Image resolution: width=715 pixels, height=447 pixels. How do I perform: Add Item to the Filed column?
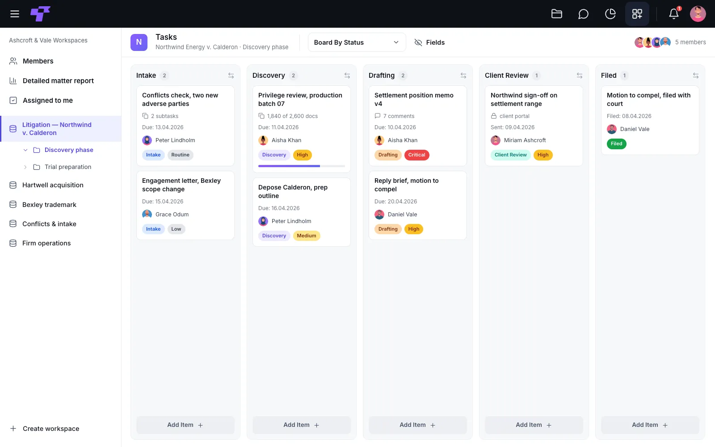pyautogui.click(x=650, y=425)
